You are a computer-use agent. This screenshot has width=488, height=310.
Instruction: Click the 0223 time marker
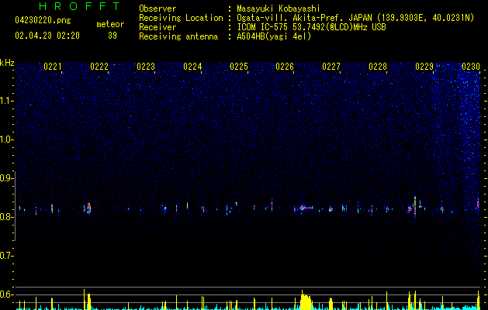point(146,67)
